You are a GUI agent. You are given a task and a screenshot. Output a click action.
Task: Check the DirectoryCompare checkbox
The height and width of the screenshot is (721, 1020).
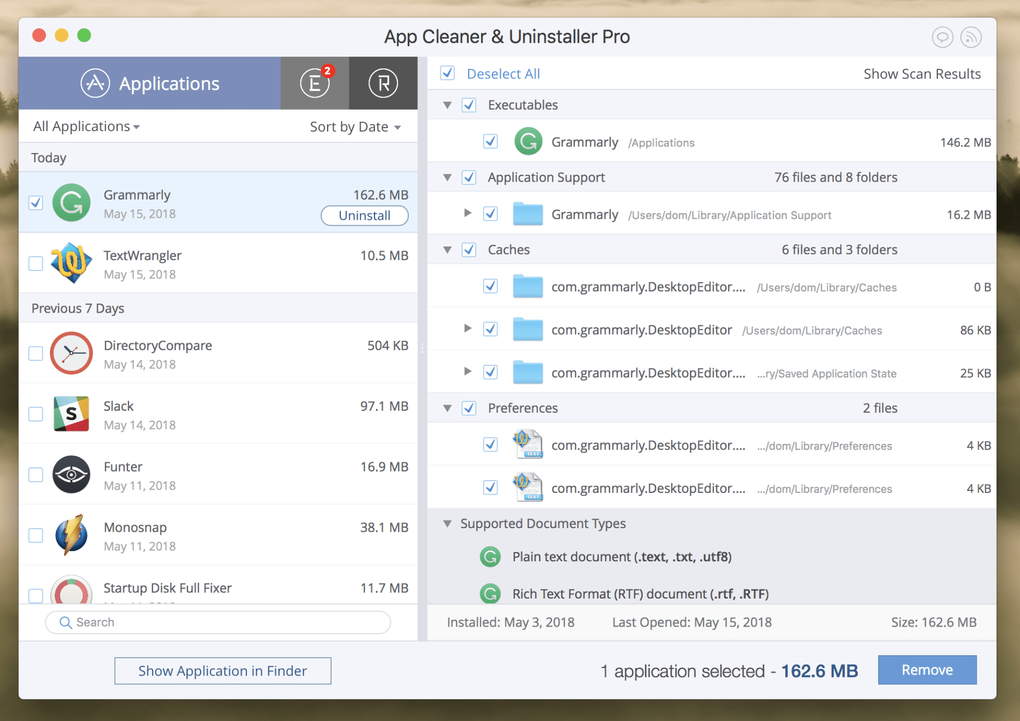coord(36,353)
